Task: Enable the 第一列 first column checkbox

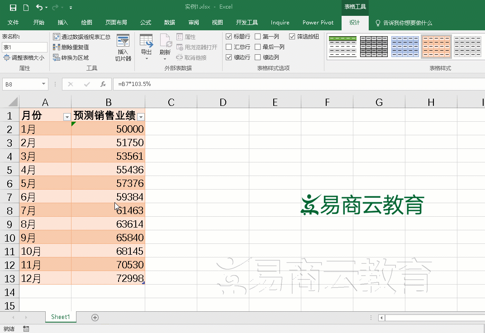Action: tap(258, 37)
